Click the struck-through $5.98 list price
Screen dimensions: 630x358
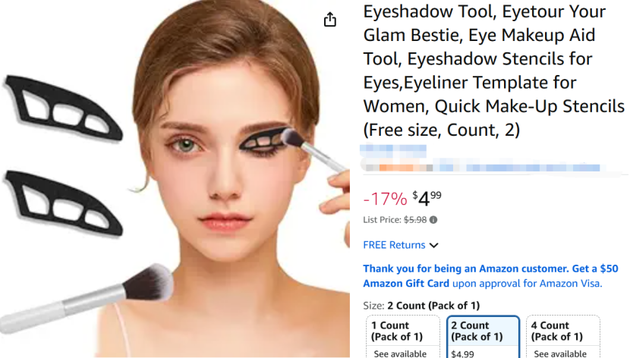point(415,220)
